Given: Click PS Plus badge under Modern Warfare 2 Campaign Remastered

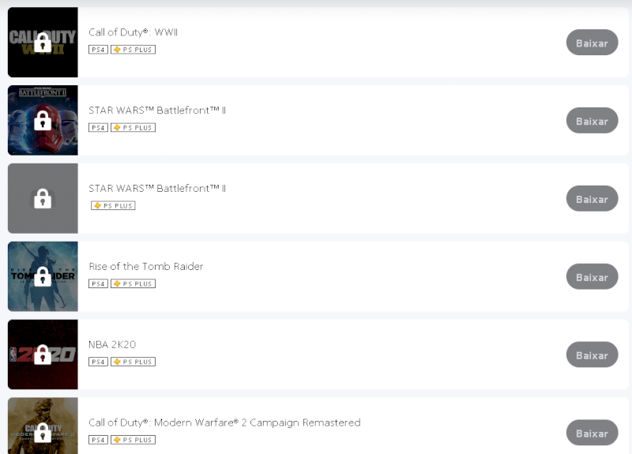Looking at the screenshot, I should (133, 440).
